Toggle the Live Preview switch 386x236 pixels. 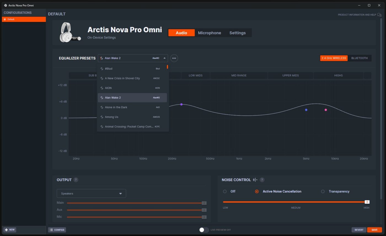click(204, 230)
